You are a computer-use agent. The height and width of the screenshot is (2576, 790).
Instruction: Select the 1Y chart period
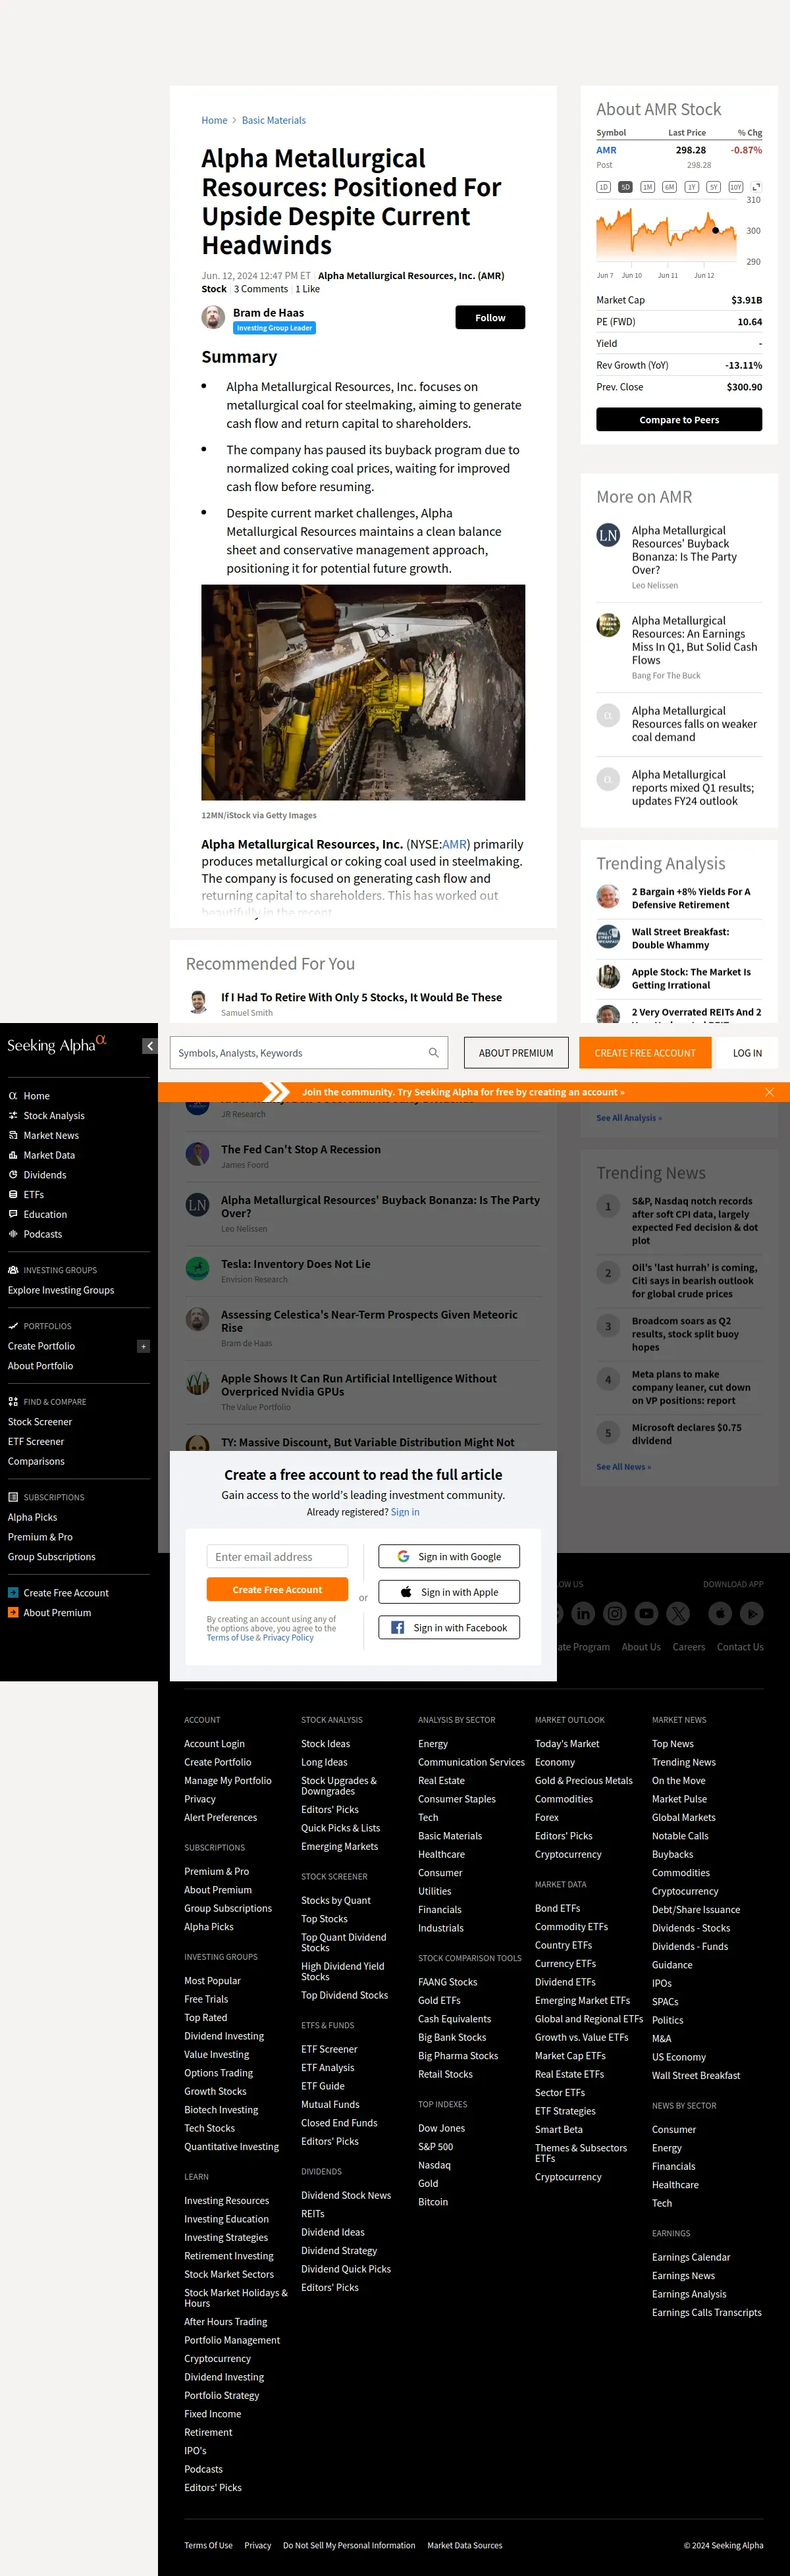pos(691,187)
